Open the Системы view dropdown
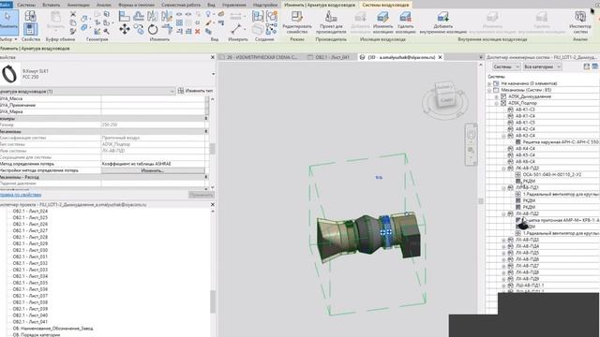 tap(506, 66)
